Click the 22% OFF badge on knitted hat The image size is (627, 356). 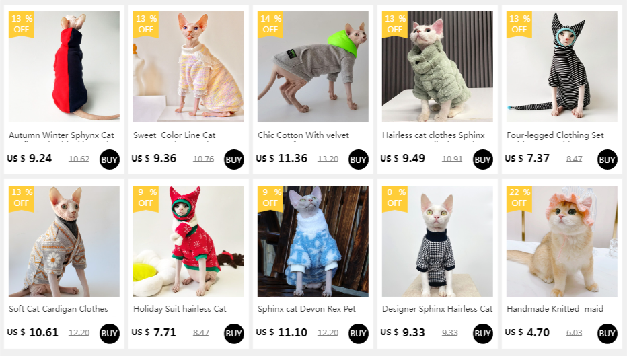click(519, 199)
